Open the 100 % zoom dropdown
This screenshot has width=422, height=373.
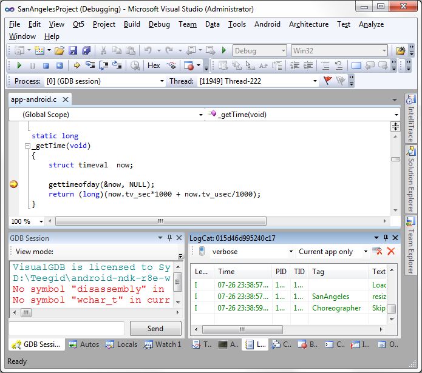(x=41, y=221)
